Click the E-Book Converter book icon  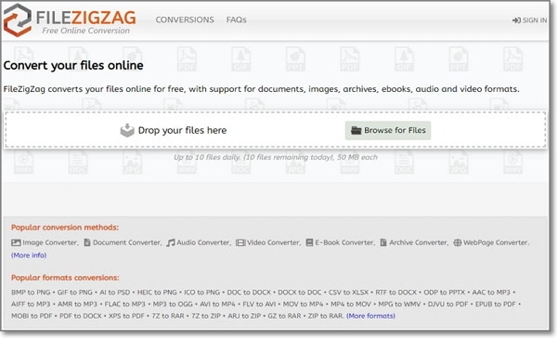click(309, 242)
